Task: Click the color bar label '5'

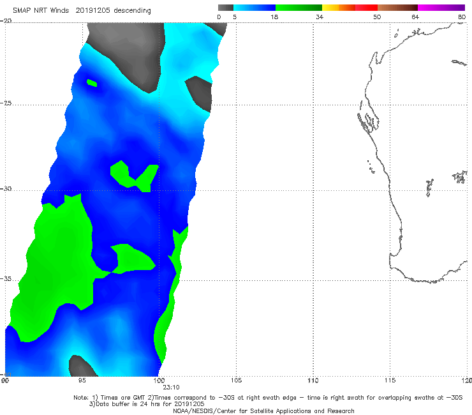Action: [x=235, y=17]
